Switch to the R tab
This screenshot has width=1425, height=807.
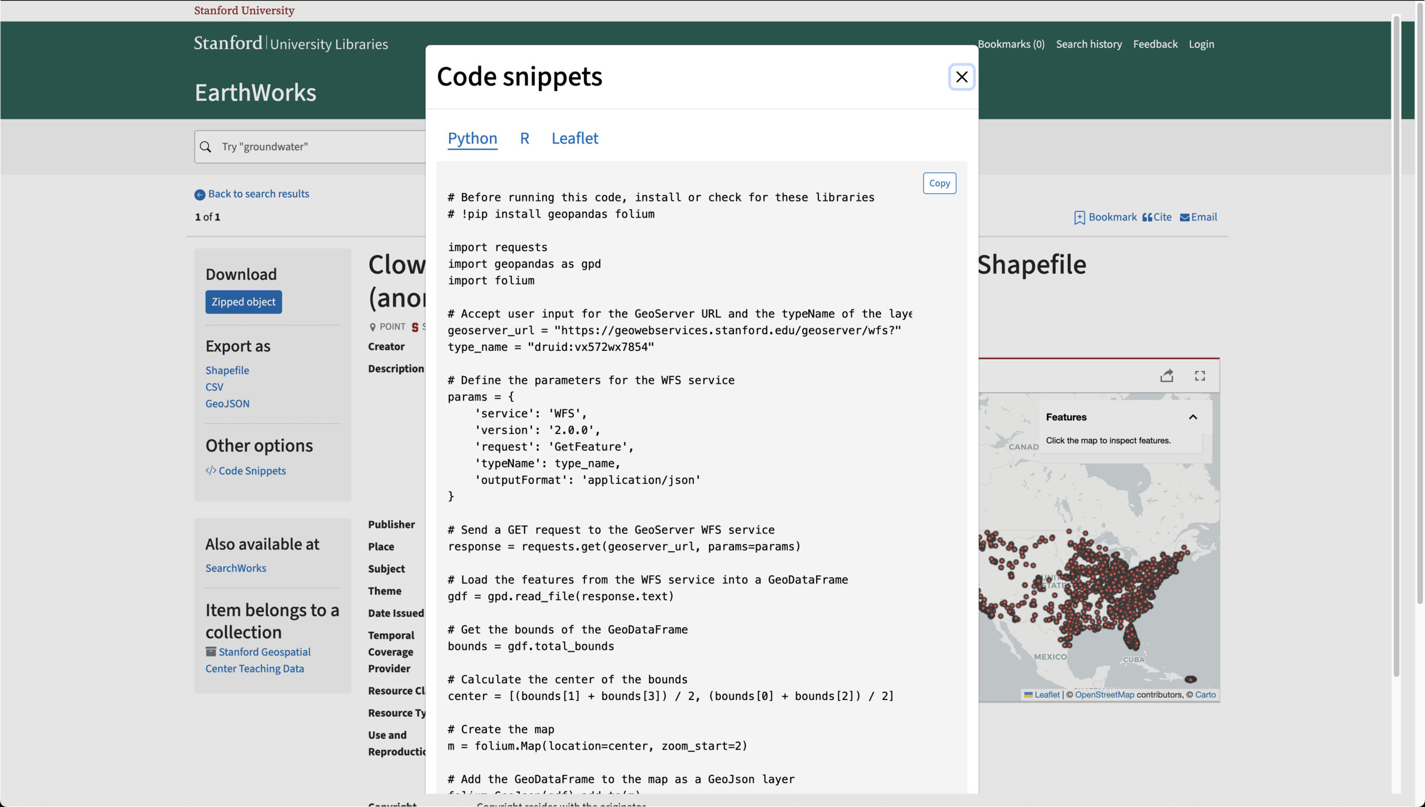pos(524,138)
